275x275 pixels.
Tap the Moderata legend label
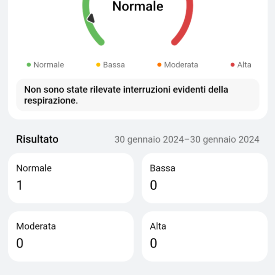point(181,65)
